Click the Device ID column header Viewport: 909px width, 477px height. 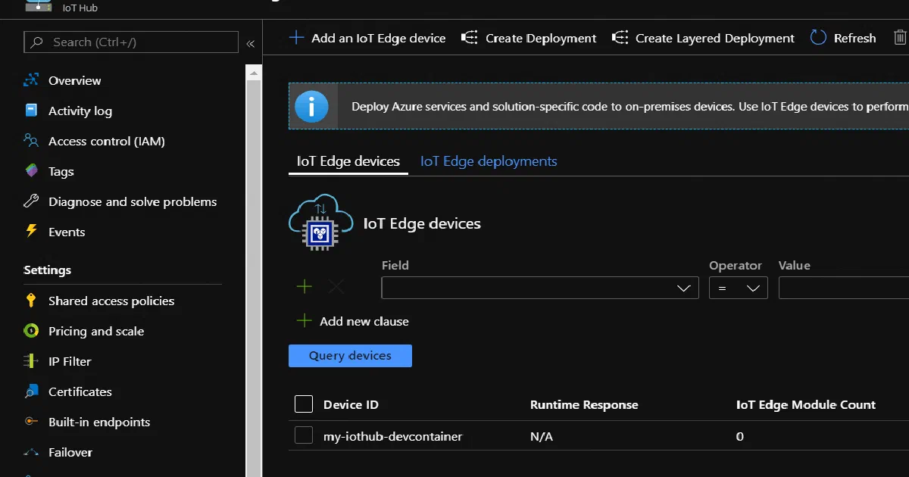tap(351, 404)
